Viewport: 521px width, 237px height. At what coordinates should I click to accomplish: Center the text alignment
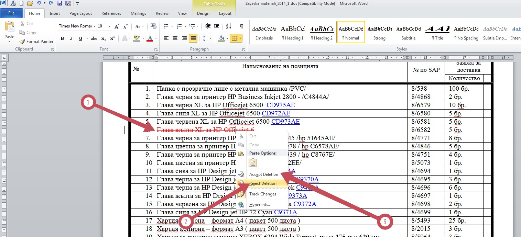[175, 38]
